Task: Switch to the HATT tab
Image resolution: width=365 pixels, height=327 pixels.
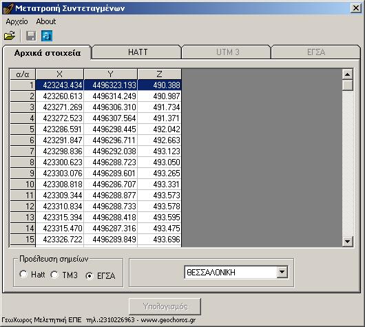Action: [137, 52]
